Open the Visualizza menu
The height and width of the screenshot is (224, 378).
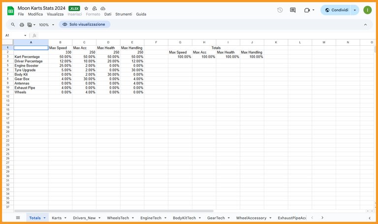tap(55, 14)
